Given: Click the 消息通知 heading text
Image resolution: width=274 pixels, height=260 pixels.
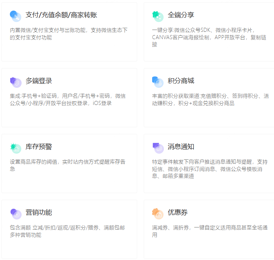Looking at the screenshot, I should (x=181, y=147).
